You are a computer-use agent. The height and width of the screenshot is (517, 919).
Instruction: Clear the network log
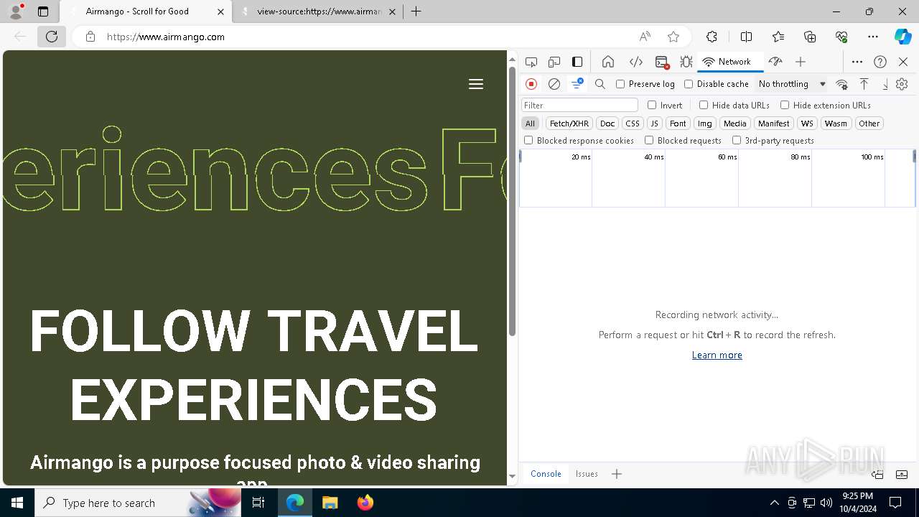click(x=554, y=84)
